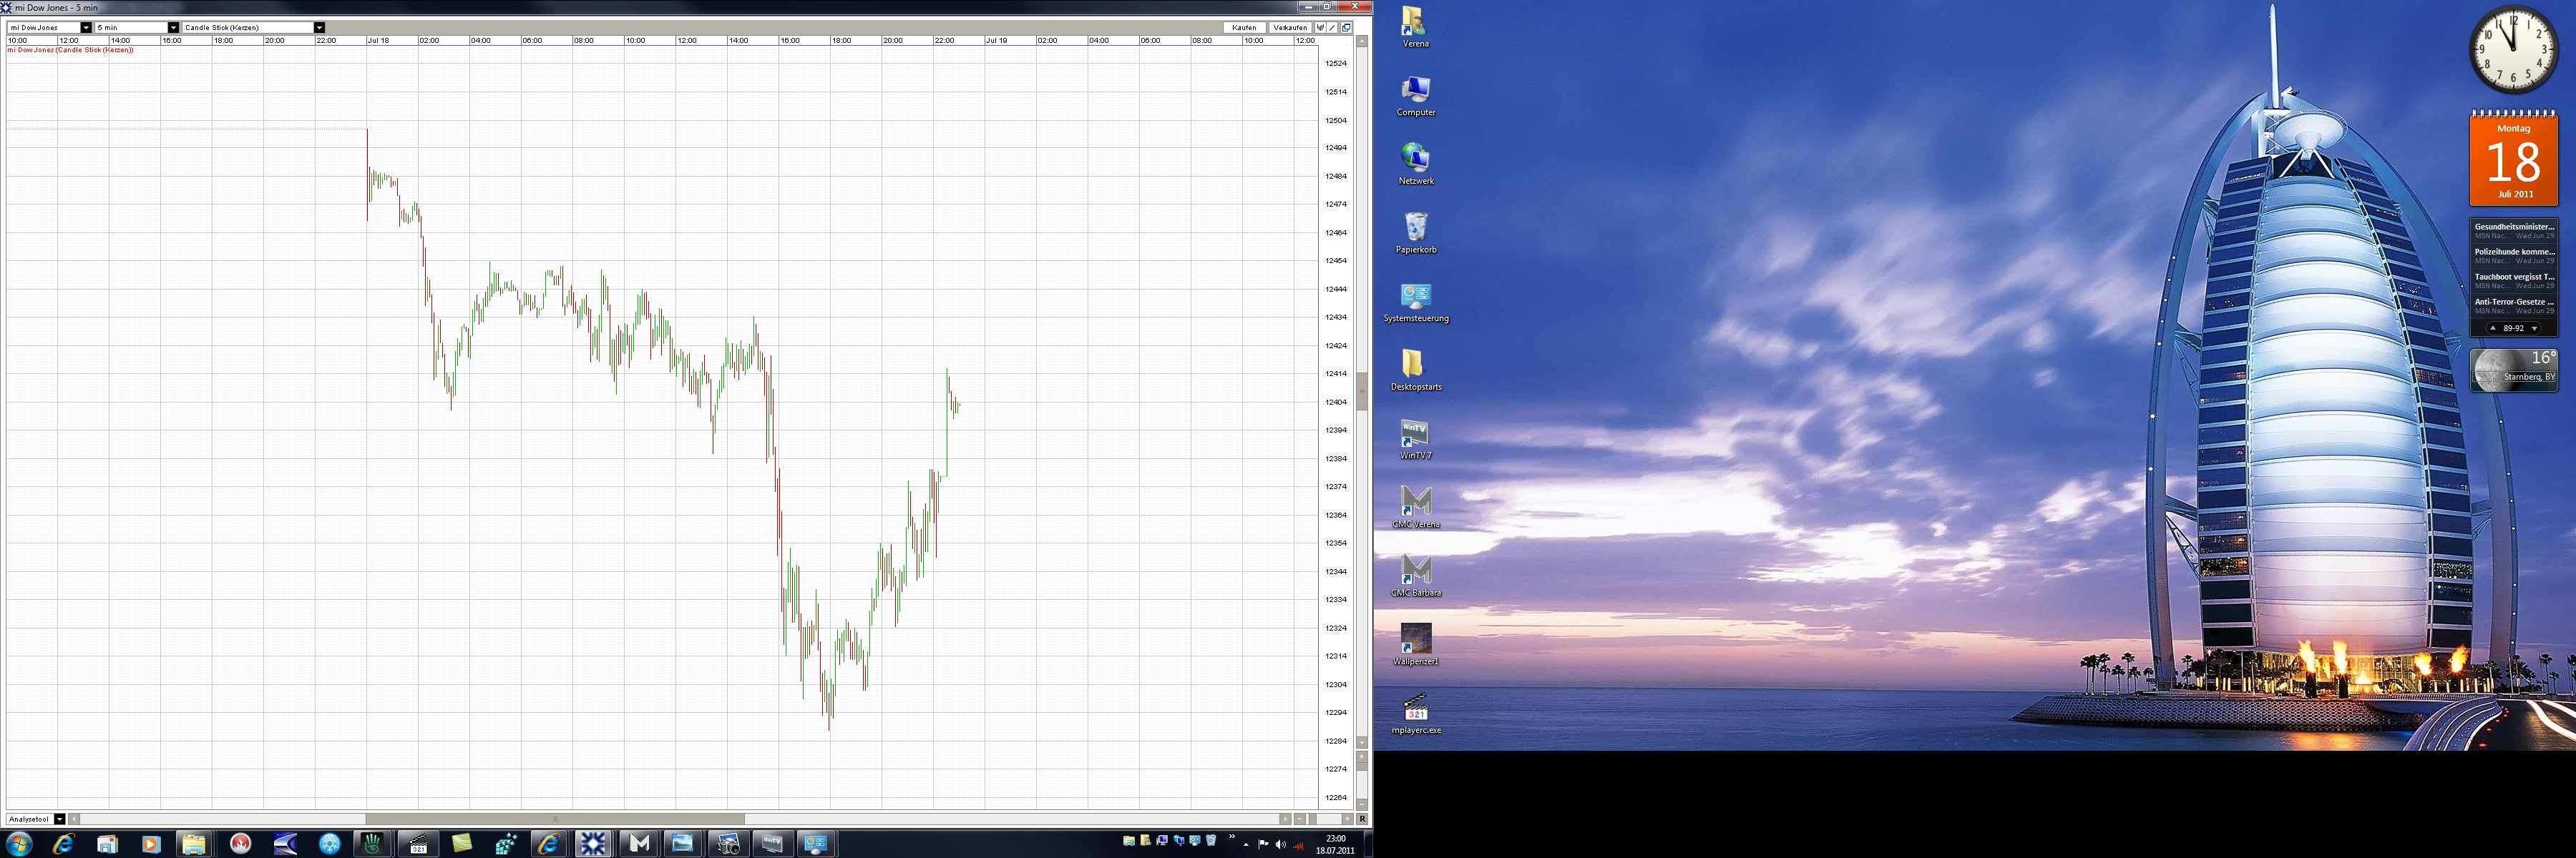Click the horizontal chart scrollbar thumb

click(555, 819)
